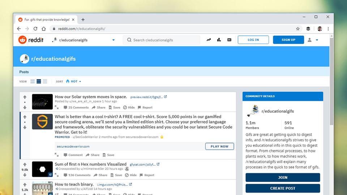This screenshot has height=195, width=347.
Task: Click the Reddit logo home link
Action: coord(31,40)
